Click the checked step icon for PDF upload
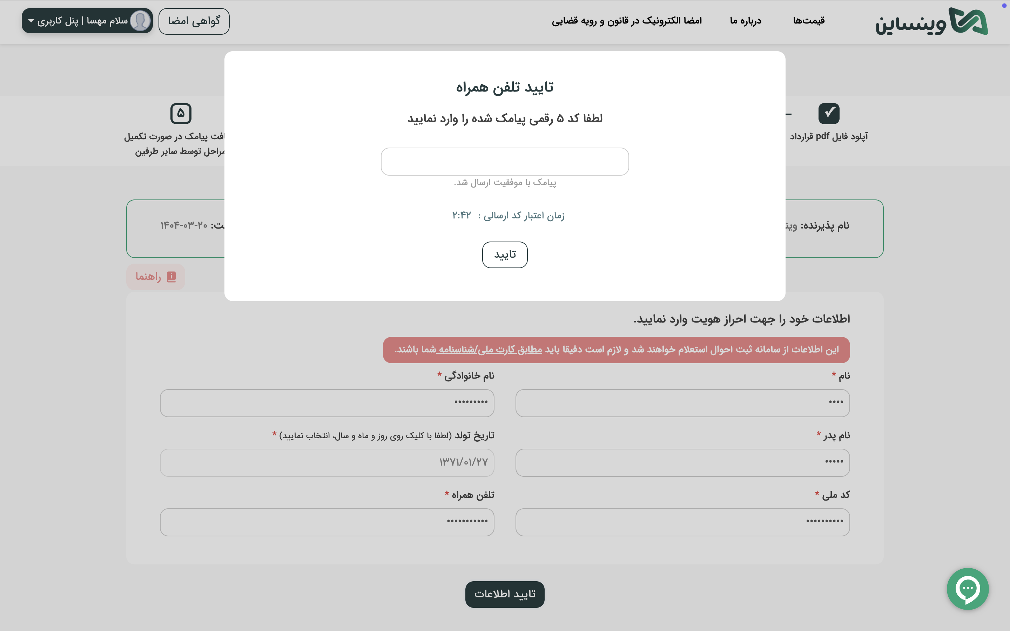 point(828,113)
